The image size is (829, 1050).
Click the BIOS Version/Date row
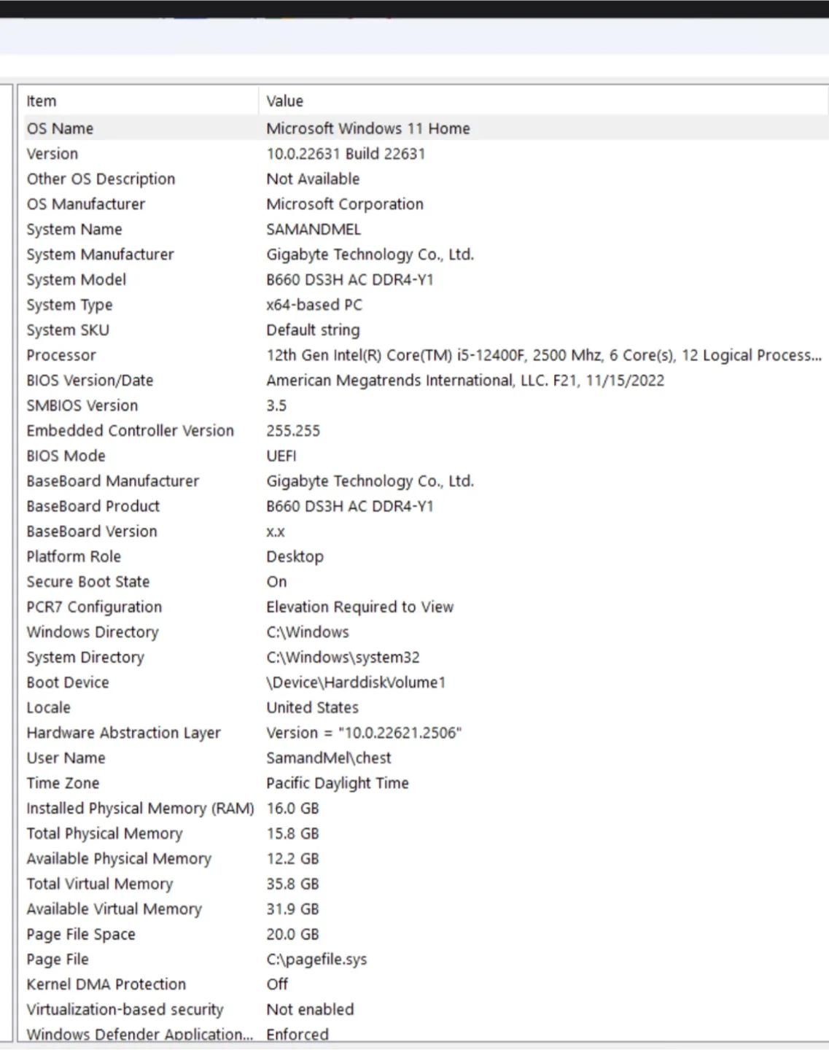tap(90, 381)
